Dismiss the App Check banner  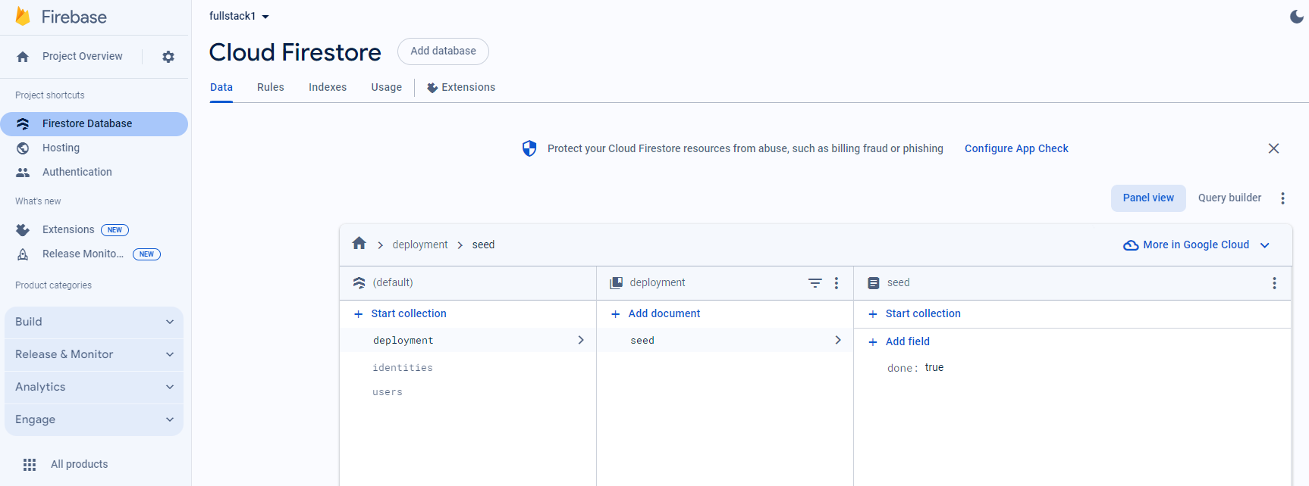(1273, 148)
